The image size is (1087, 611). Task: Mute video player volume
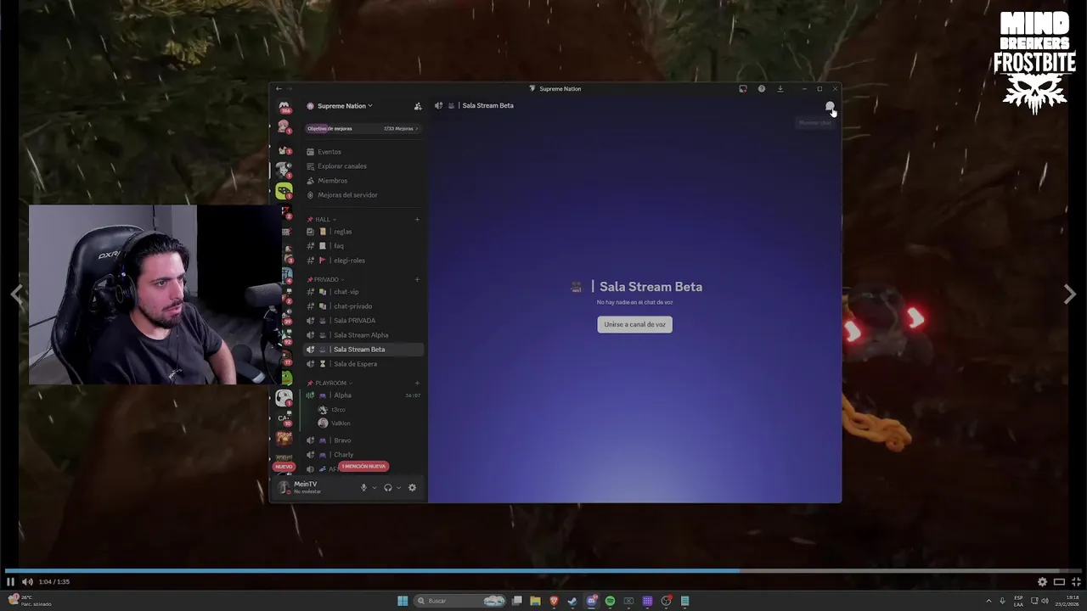point(27,582)
